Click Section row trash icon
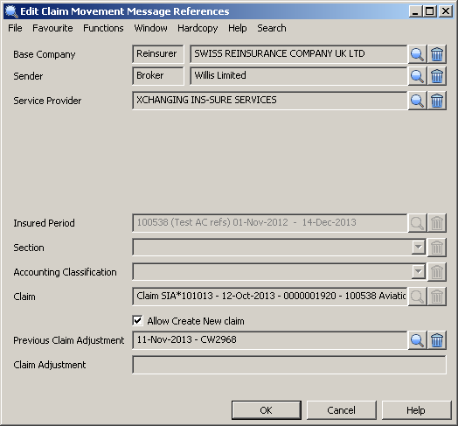Screen dimensions: 458x426 pyautogui.click(x=437, y=248)
